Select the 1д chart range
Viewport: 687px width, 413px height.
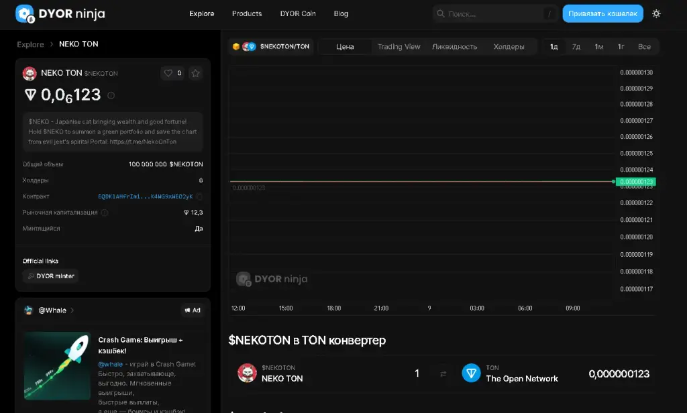point(553,47)
